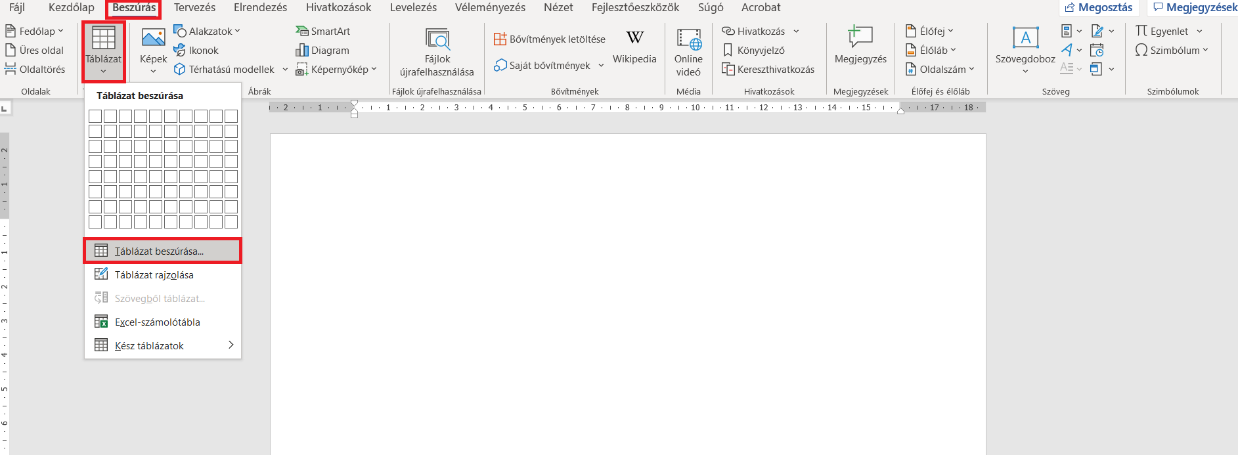Expand the Alakzatok shapes dropdown
This screenshot has width=1238, height=455.
(207, 31)
